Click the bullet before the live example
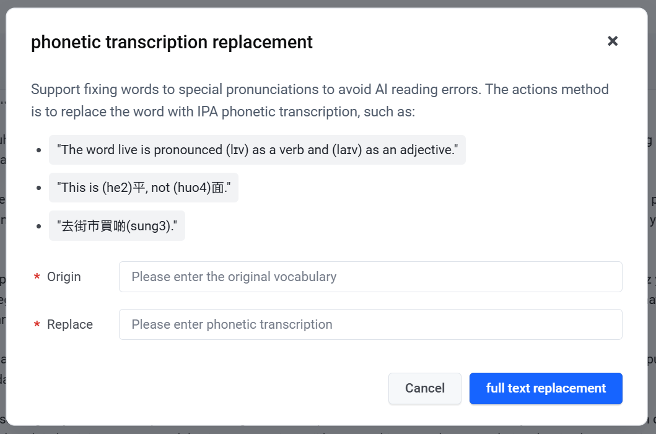Image resolution: width=656 pixels, height=434 pixels. tap(39, 150)
